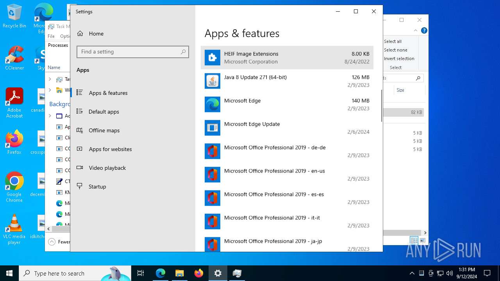Expand first Background process row arrow
This screenshot has width=500, height=281.
click(50, 116)
